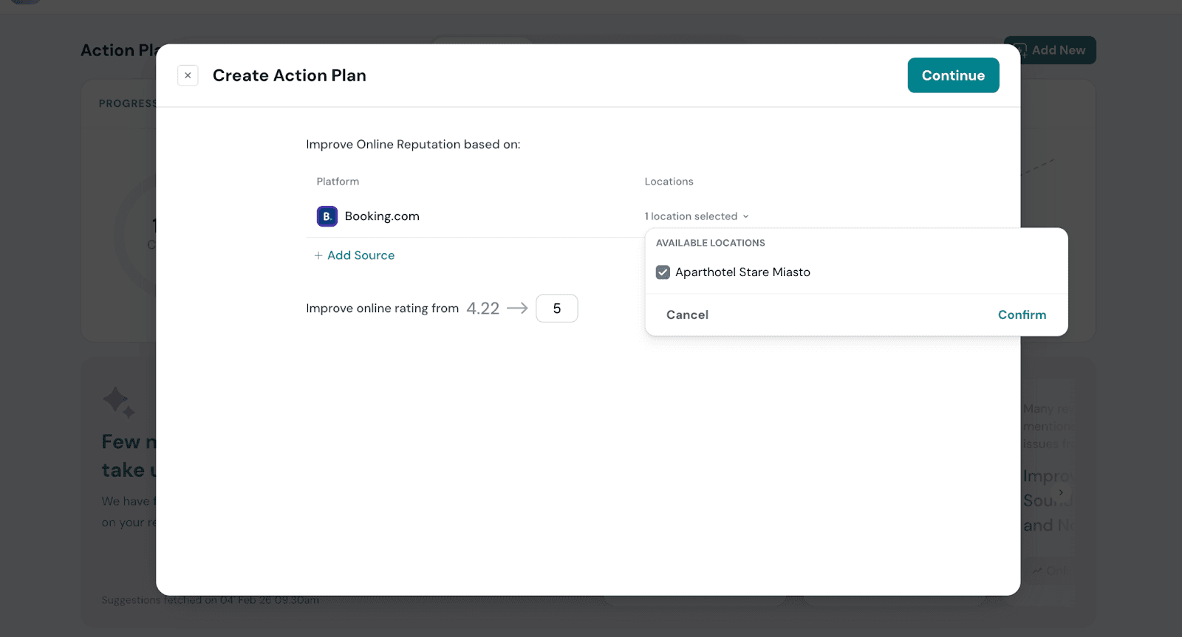Click the sparkle icon on suggestions card
Screen dimensions: 1182x637
(x=118, y=402)
